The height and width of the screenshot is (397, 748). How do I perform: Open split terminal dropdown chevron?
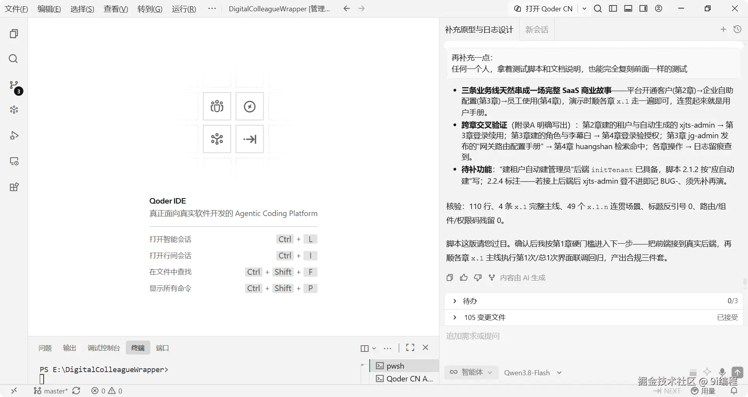click(x=374, y=348)
